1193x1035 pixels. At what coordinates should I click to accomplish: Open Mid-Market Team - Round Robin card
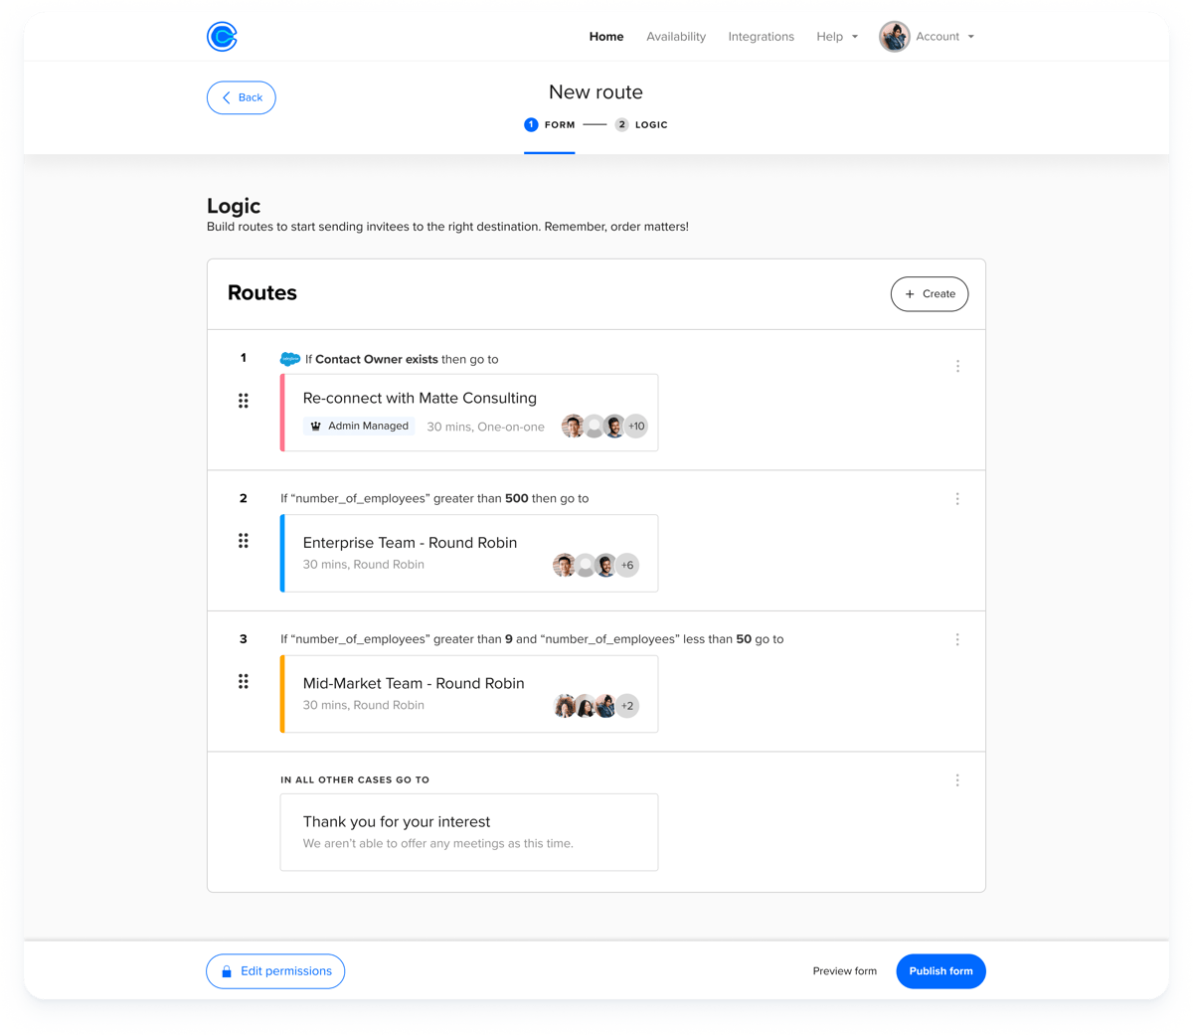point(469,694)
